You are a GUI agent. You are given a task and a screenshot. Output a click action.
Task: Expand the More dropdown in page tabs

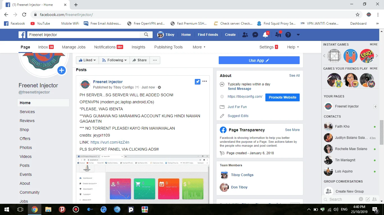tap(199, 47)
